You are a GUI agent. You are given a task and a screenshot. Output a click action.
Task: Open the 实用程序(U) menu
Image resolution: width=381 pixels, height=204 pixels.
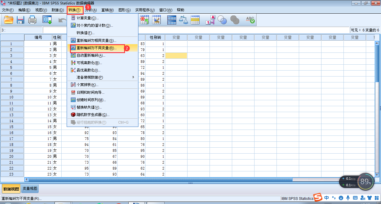click(145, 10)
